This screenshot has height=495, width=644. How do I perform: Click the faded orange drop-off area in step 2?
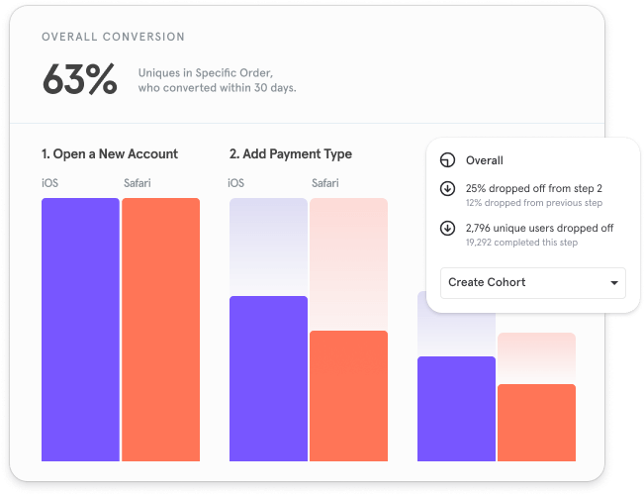pyautogui.click(x=348, y=264)
